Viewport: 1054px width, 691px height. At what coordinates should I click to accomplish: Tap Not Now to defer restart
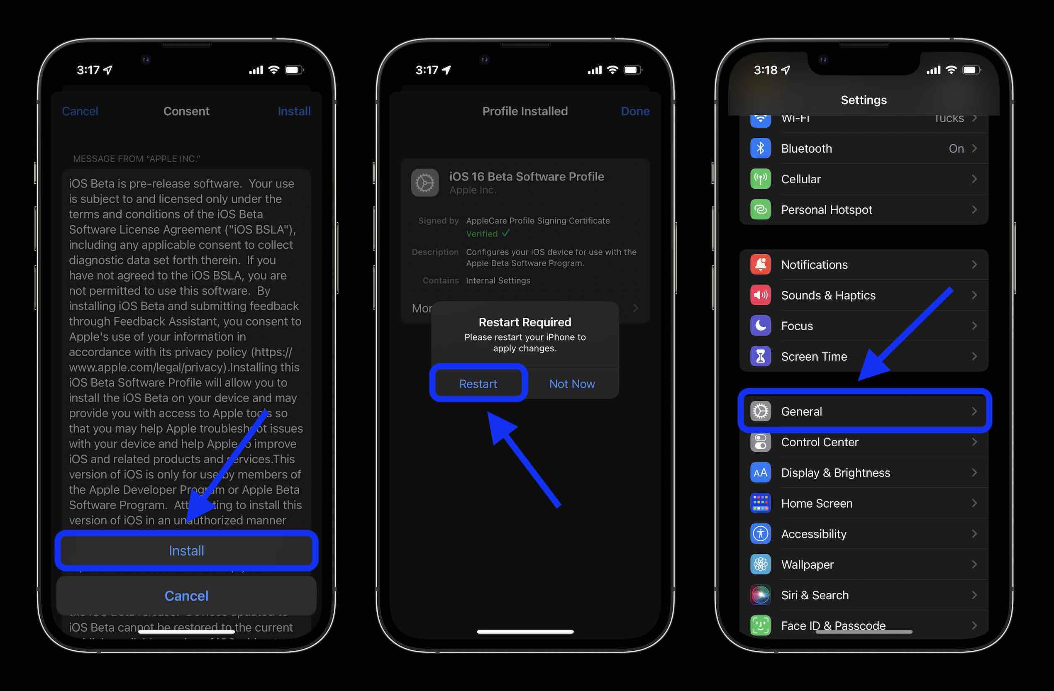pyautogui.click(x=571, y=383)
